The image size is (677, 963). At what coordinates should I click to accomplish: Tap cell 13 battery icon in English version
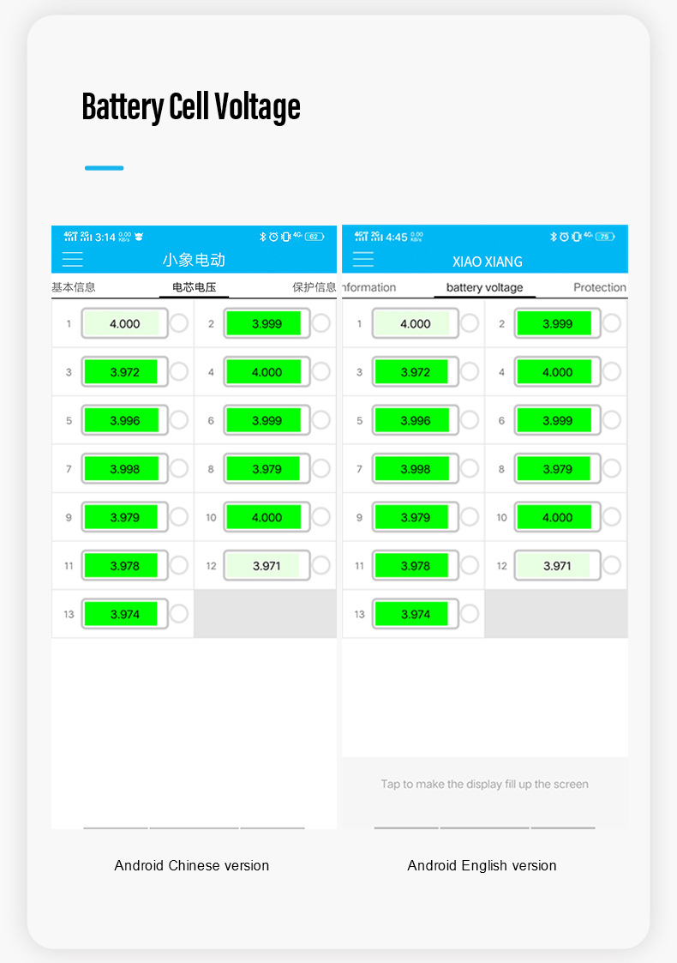[x=416, y=614]
